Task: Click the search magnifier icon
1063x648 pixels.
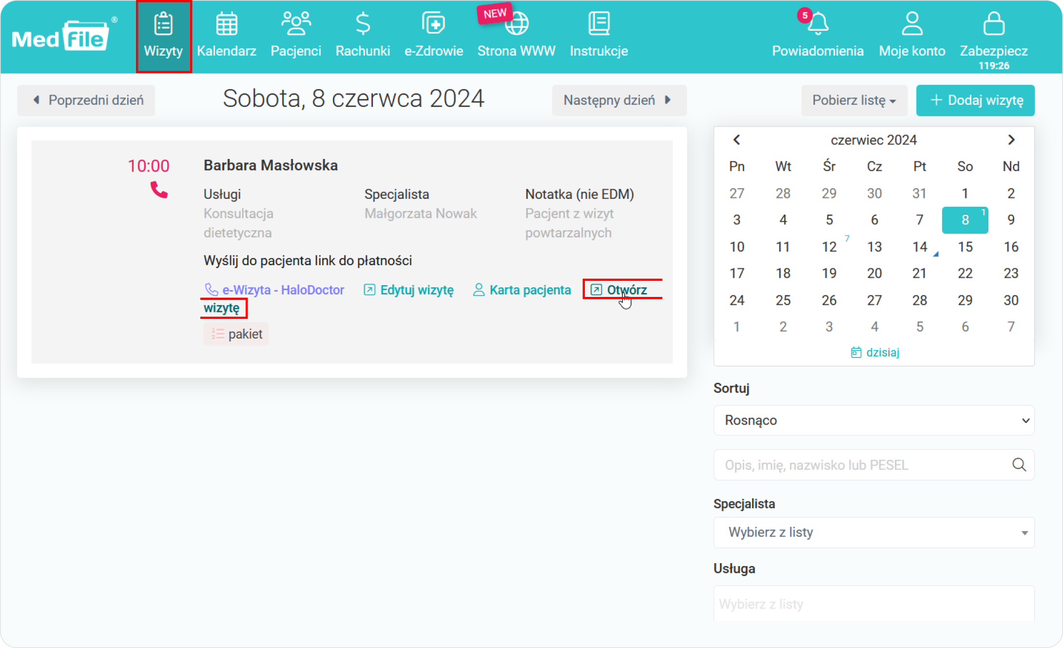Action: pyautogui.click(x=1019, y=465)
